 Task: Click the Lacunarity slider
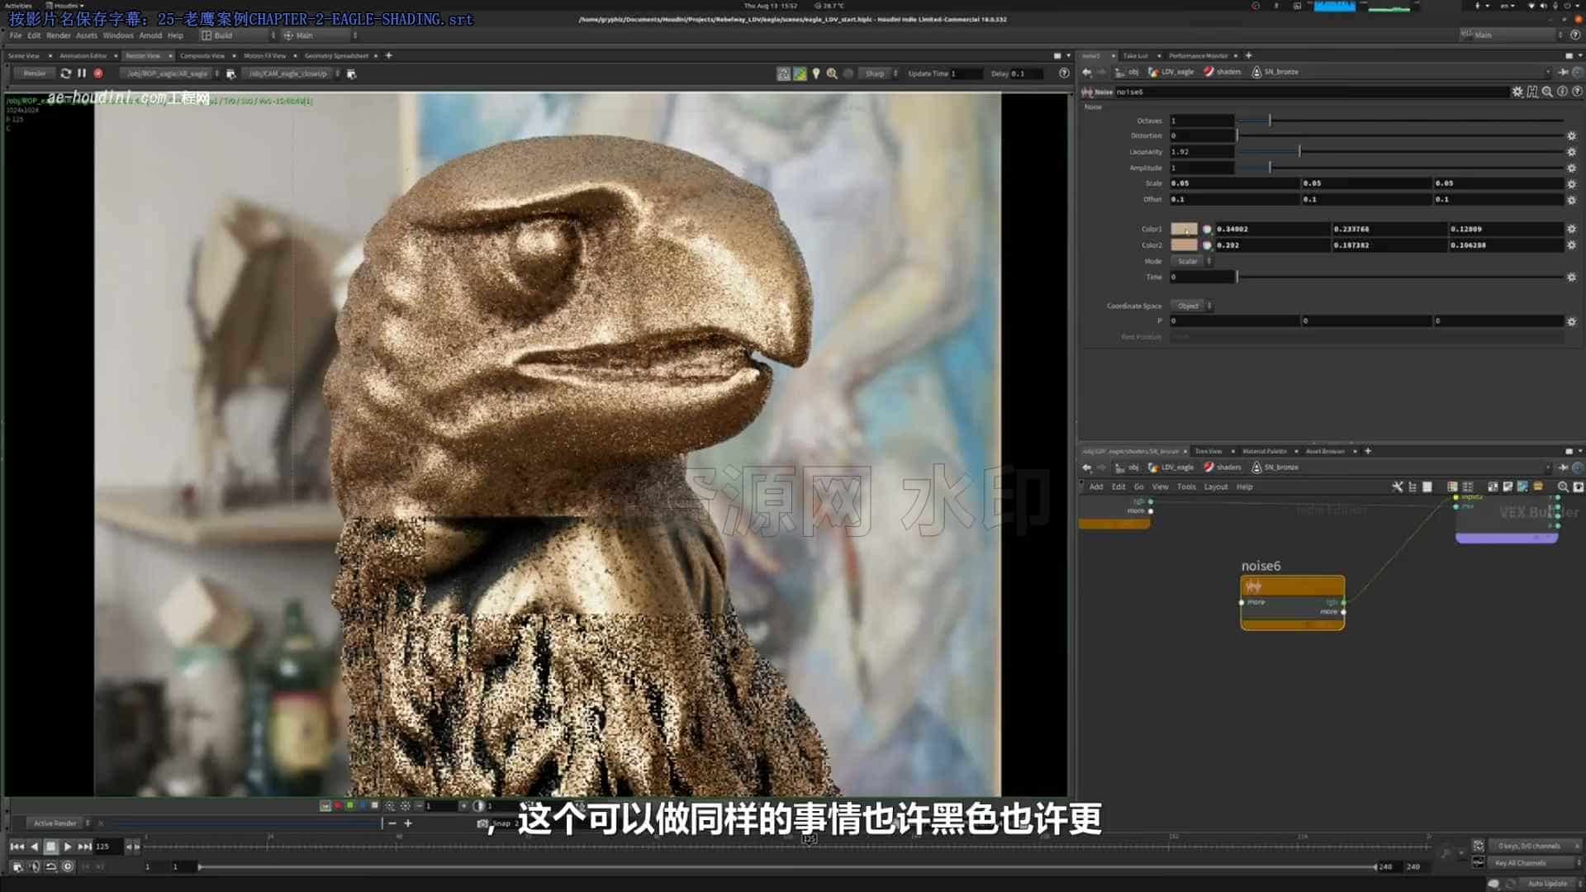coord(1401,152)
